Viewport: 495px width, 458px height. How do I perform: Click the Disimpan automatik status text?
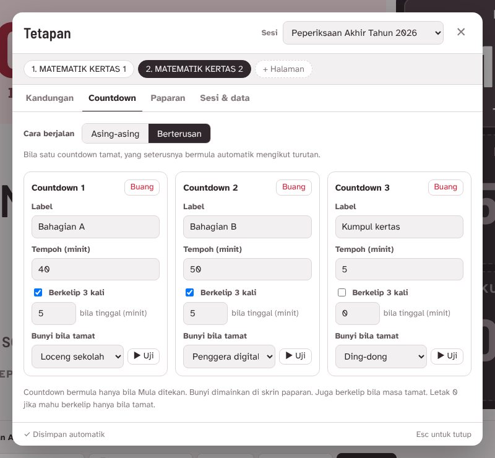tap(64, 434)
